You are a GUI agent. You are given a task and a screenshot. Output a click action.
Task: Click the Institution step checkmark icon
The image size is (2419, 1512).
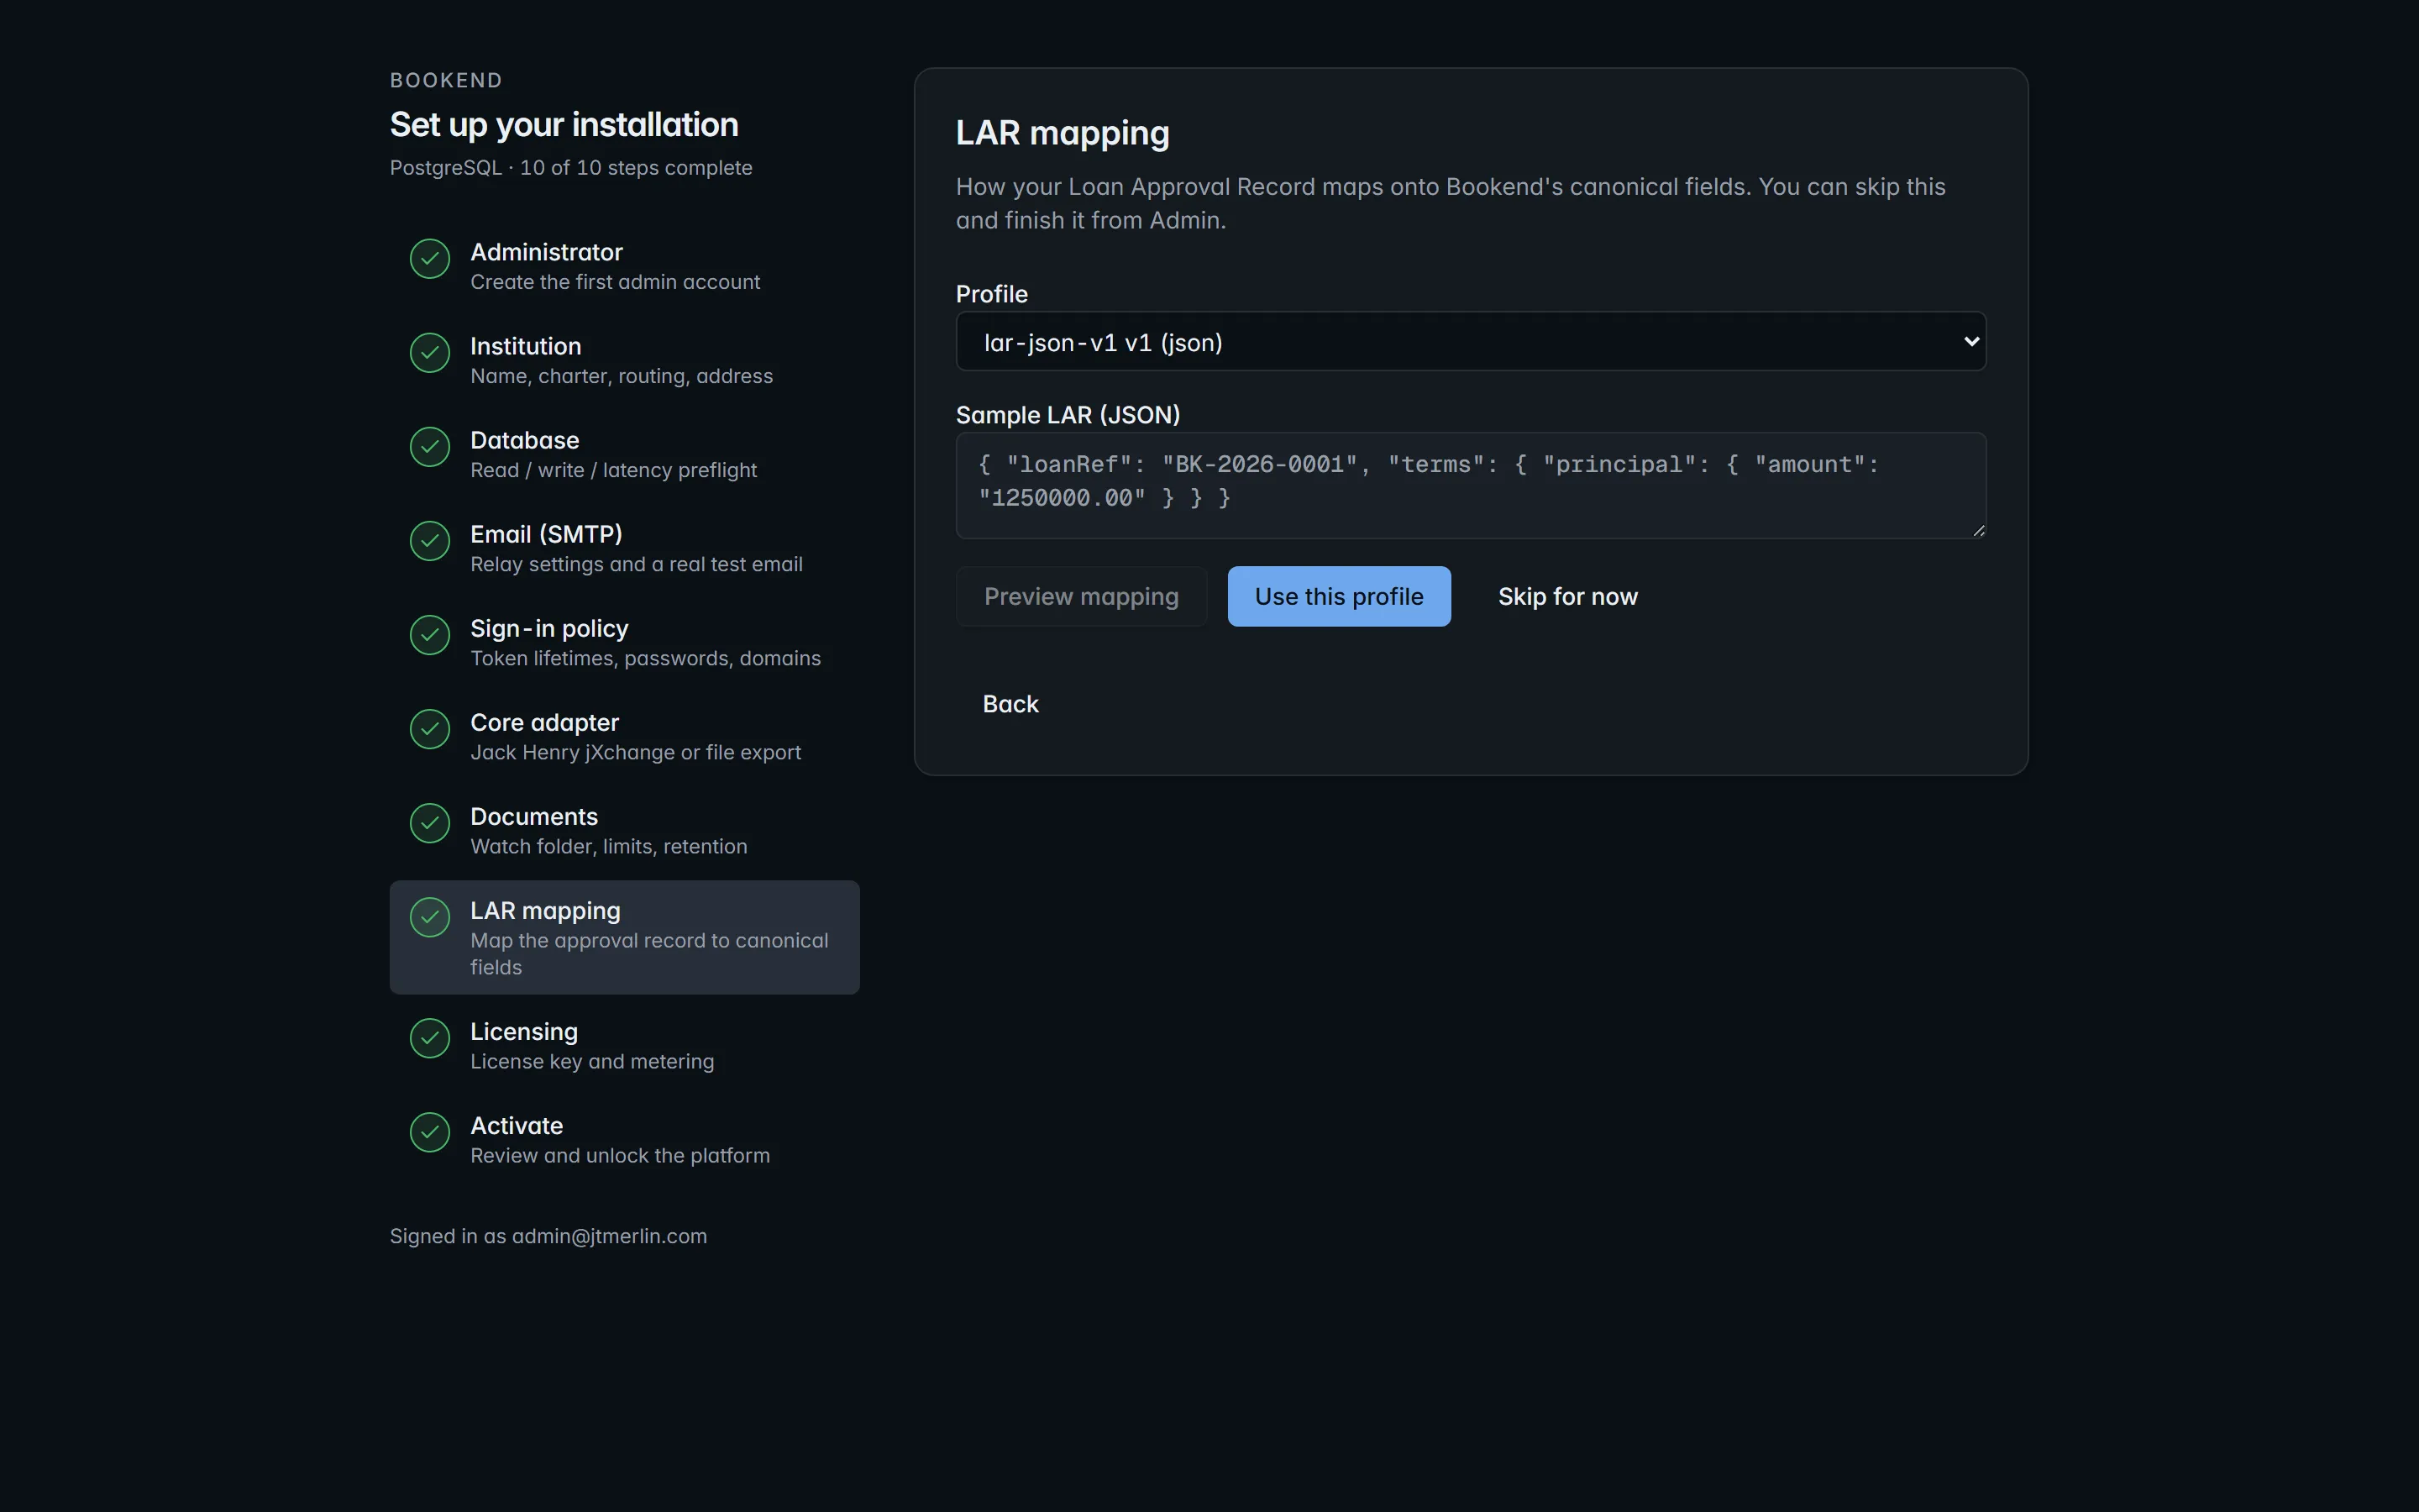coord(430,353)
